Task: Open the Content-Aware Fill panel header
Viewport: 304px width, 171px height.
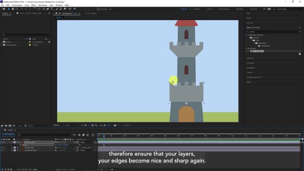Action: (254, 77)
